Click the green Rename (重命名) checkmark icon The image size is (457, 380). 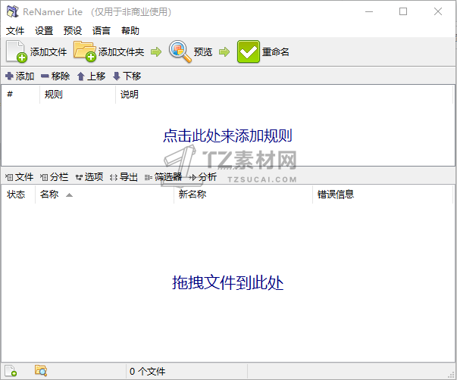pyautogui.click(x=248, y=51)
